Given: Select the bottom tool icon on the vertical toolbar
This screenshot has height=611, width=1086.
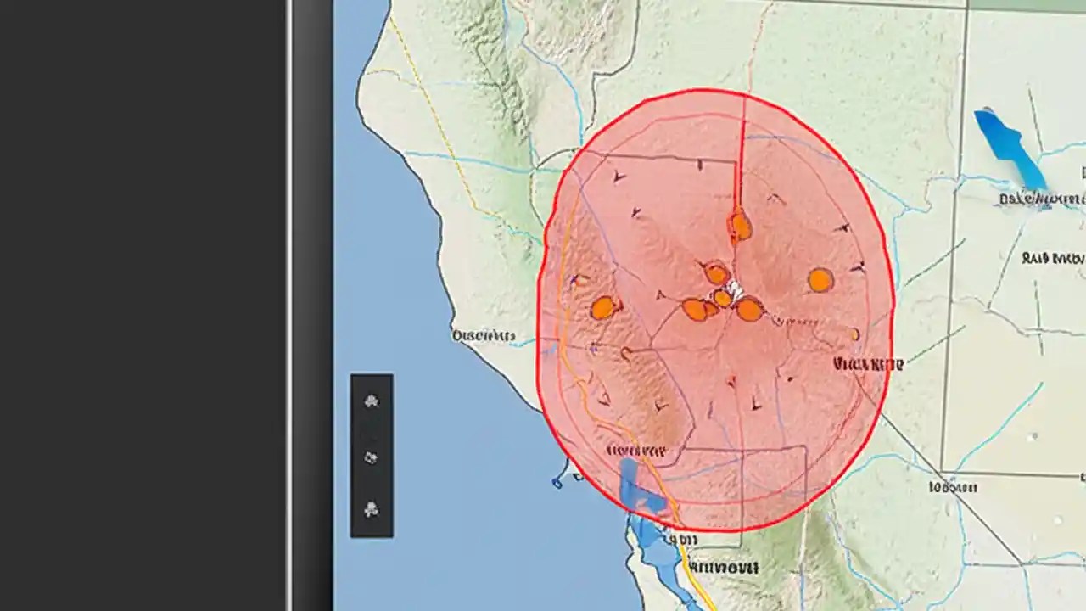Looking at the screenshot, I should coord(372,511).
